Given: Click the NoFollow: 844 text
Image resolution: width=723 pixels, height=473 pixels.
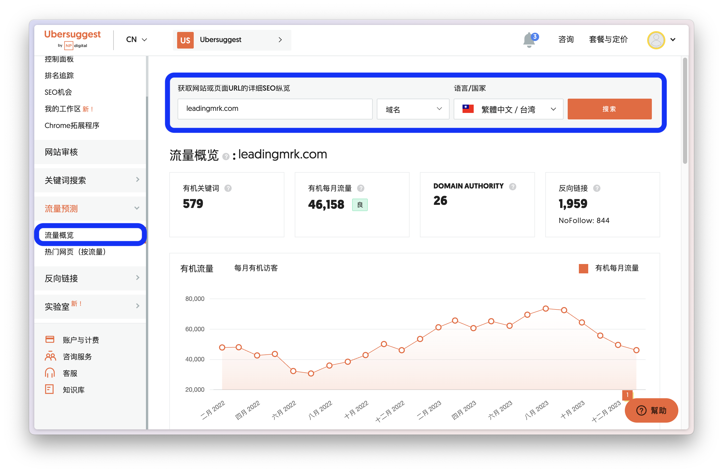Looking at the screenshot, I should 584,220.
